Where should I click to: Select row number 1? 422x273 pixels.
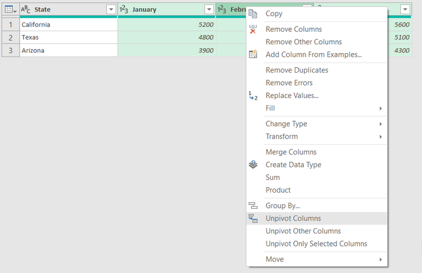click(x=11, y=24)
